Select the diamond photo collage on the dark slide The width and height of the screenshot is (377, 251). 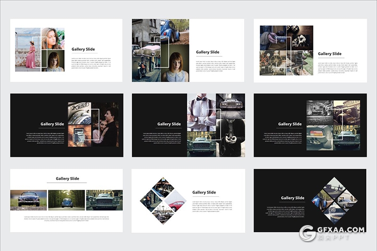334,201
